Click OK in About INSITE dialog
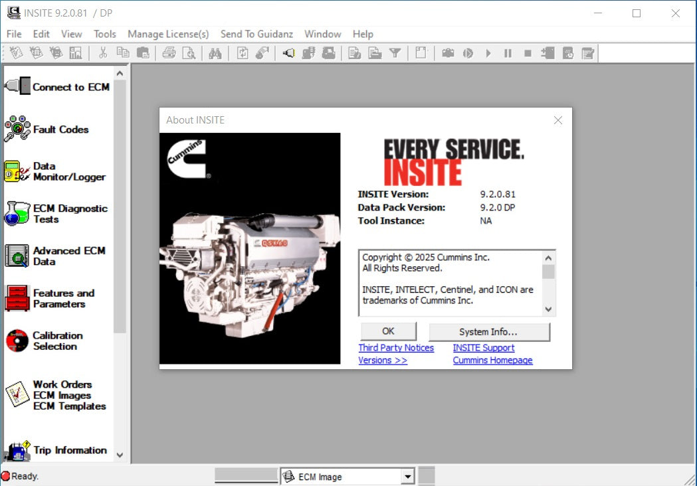697x486 pixels. (x=388, y=331)
